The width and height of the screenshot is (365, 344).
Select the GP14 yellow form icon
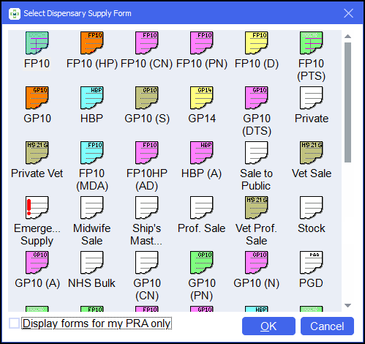pyautogui.click(x=202, y=98)
